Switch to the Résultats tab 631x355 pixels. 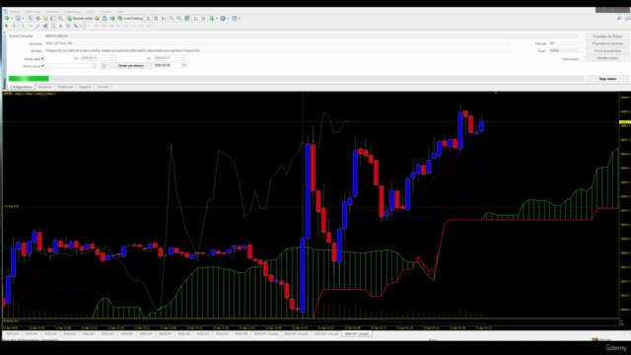coord(44,87)
